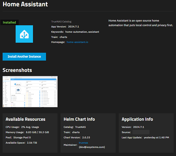Screen dimensions: 176x156
Task: Click the dev@ixsystems.com maintainer email
Action: 92,147
